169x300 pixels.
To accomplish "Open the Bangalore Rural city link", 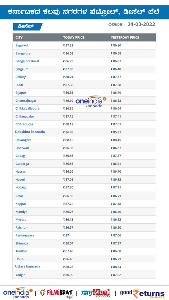I will (x=27, y=61).
